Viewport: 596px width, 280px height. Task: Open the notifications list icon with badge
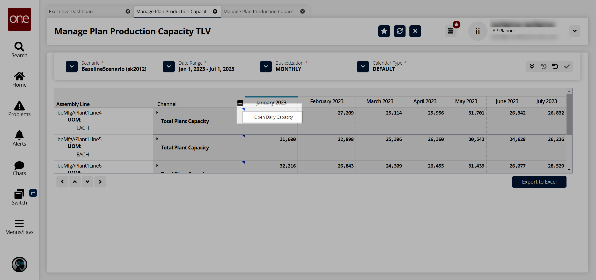451,31
